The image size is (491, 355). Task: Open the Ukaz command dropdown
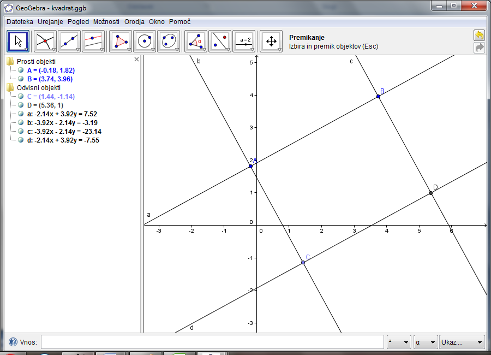tap(462, 342)
